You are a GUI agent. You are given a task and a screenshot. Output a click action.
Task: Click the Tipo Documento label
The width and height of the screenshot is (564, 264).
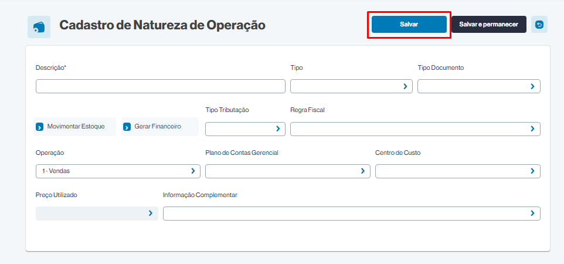pyautogui.click(x=441, y=67)
